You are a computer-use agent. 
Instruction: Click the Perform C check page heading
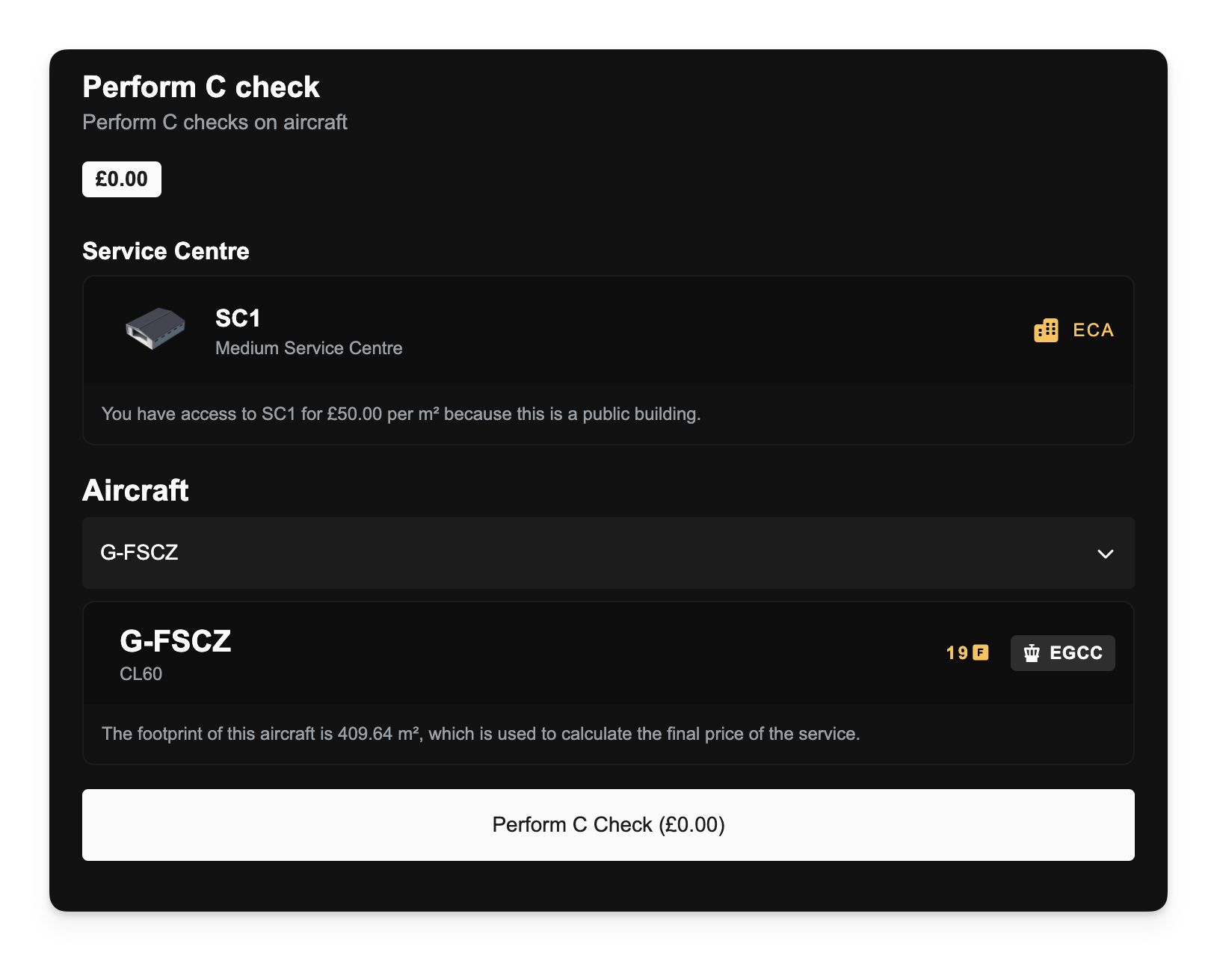pyautogui.click(x=201, y=87)
